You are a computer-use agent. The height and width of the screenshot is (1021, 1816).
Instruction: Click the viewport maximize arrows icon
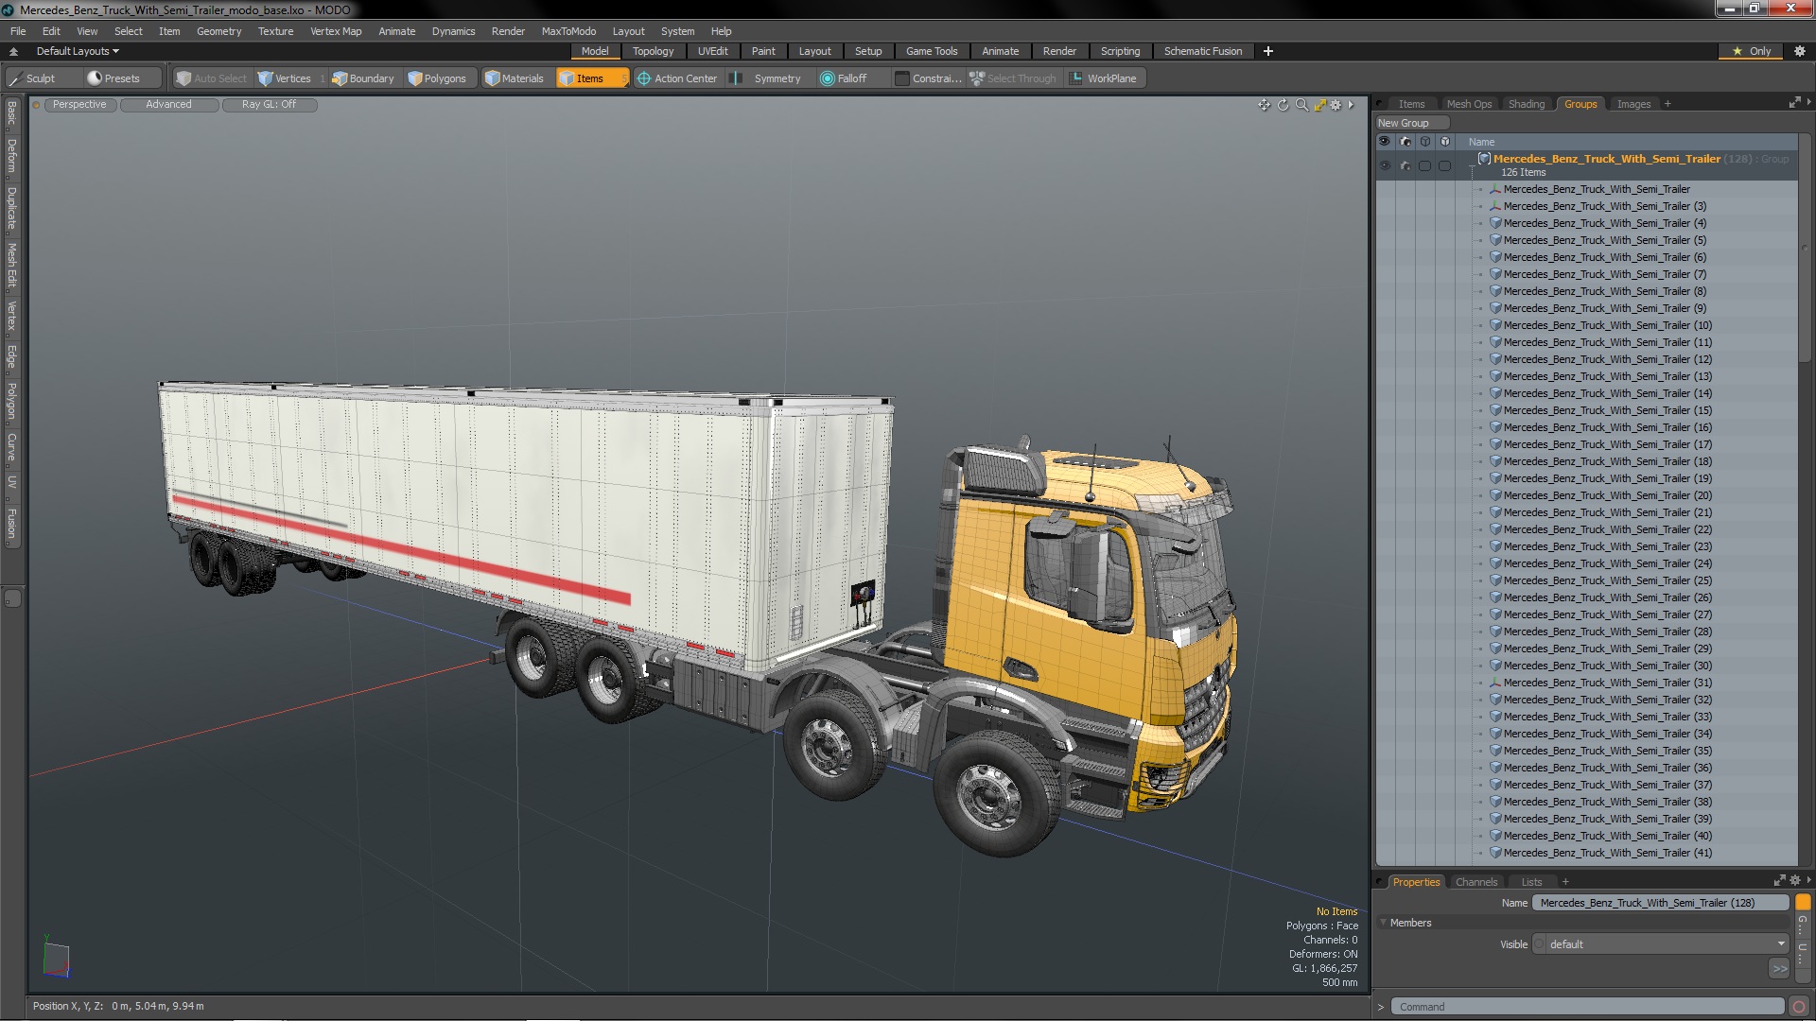(1319, 105)
